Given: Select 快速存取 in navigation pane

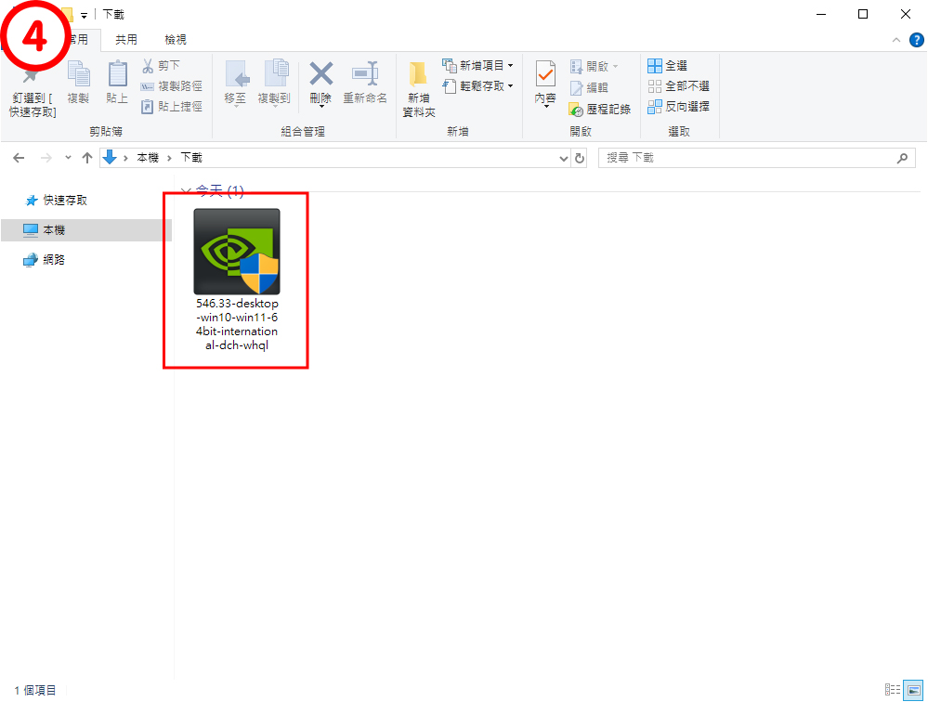Looking at the screenshot, I should pyautogui.click(x=65, y=201).
